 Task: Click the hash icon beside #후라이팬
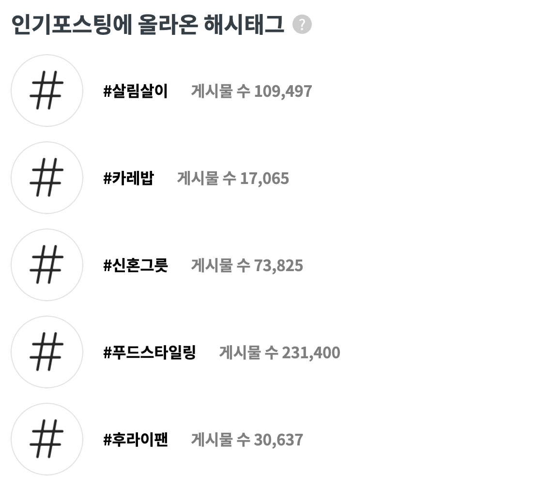[47, 439]
